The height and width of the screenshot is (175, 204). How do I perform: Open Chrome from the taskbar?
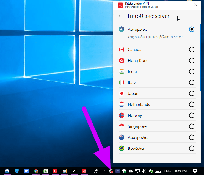click(x=36, y=171)
